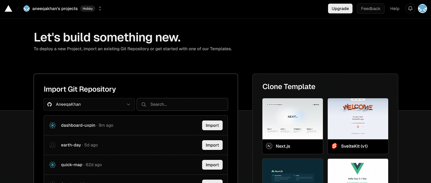Screen dimensions: 431x183
Task: Open the NuxtJS template thumbnail
Action: [293, 171]
